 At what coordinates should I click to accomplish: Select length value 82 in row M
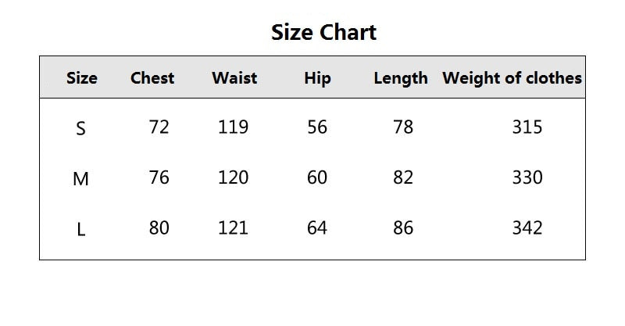403,177
